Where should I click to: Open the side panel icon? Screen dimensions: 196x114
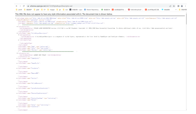pyautogui.click(x=178, y=6)
